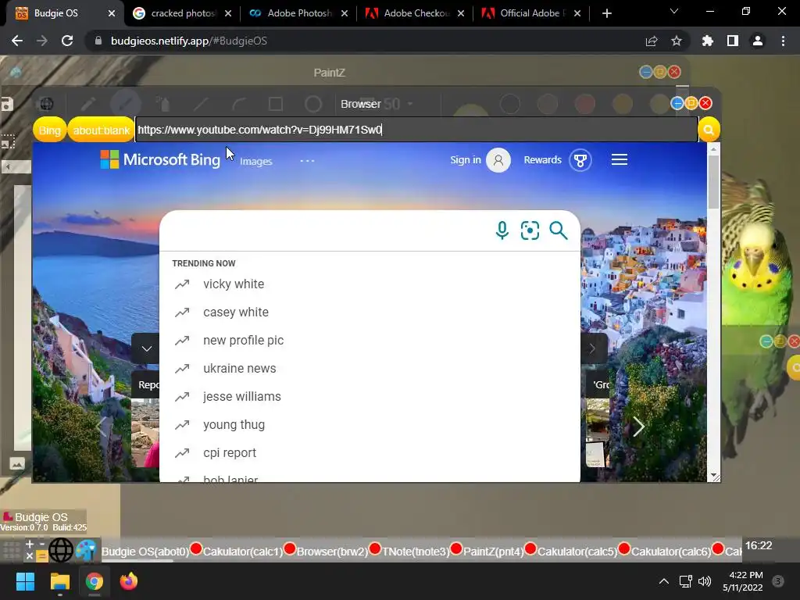Open the Budgie OS app grid launcher

pos(11,551)
